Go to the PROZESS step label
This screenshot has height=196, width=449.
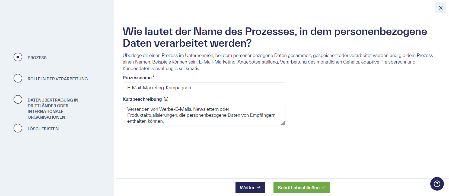tap(37, 58)
